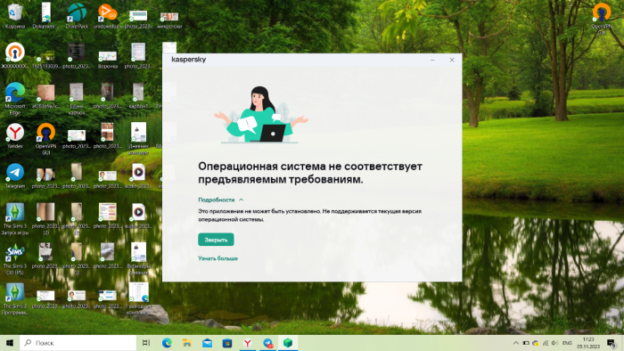Open Mail app from taskbar

click(x=207, y=343)
